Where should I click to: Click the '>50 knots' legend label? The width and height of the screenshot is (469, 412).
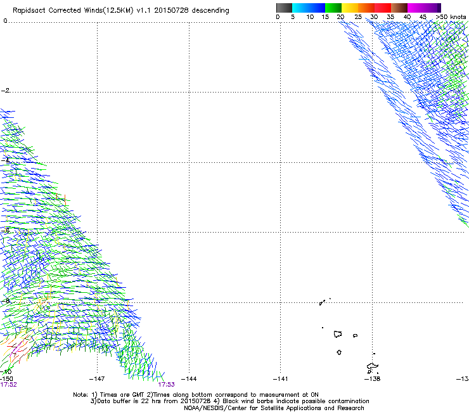point(451,17)
